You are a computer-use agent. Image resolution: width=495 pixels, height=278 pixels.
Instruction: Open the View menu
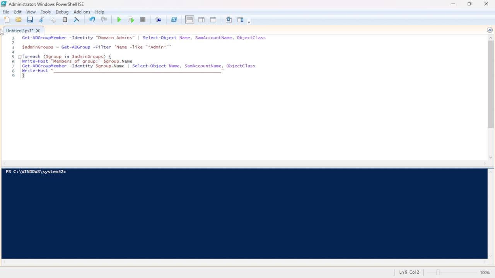point(31,12)
